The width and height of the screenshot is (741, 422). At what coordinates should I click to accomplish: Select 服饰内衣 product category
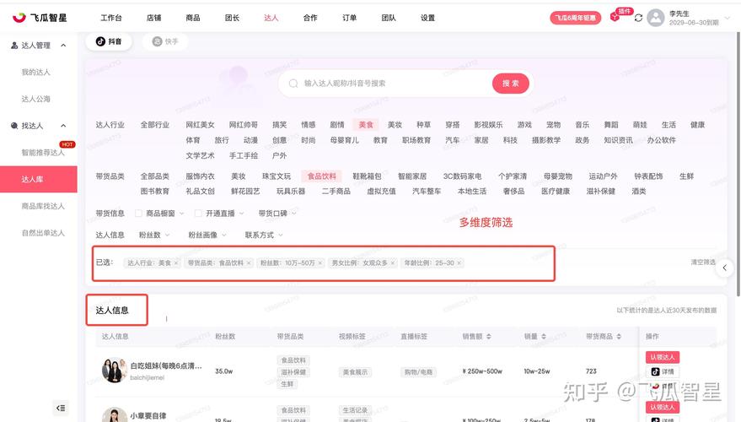point(200,176)
